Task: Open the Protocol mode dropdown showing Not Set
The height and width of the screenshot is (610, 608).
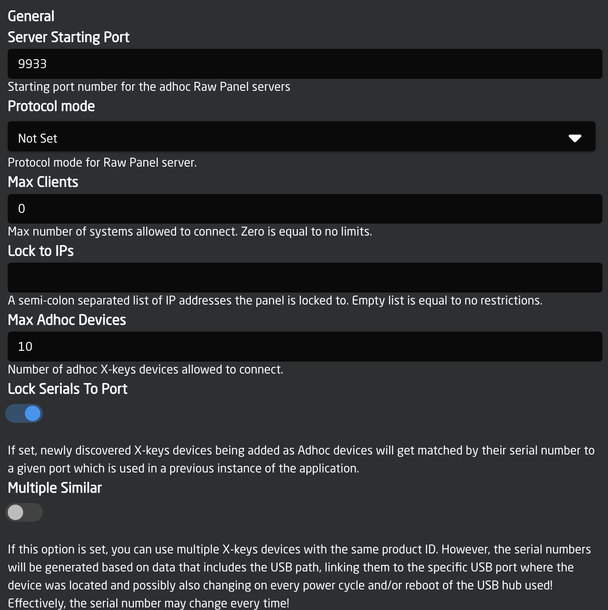Action: tap(301, 136)
